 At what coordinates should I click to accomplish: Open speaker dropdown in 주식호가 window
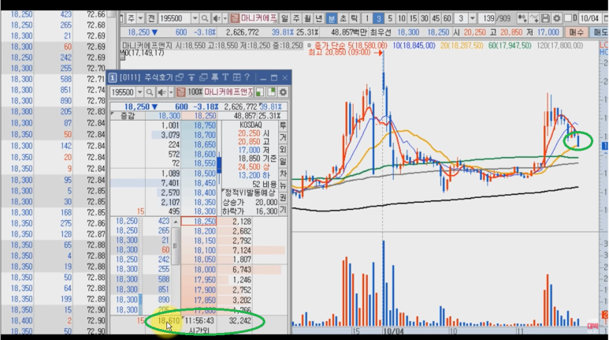click(x=170, y=92)
